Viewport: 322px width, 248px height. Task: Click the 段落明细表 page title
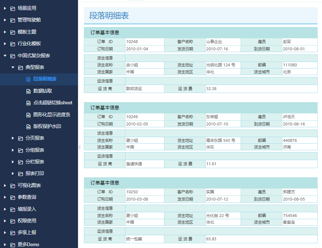pyautogui.click(x=109, y=16)
